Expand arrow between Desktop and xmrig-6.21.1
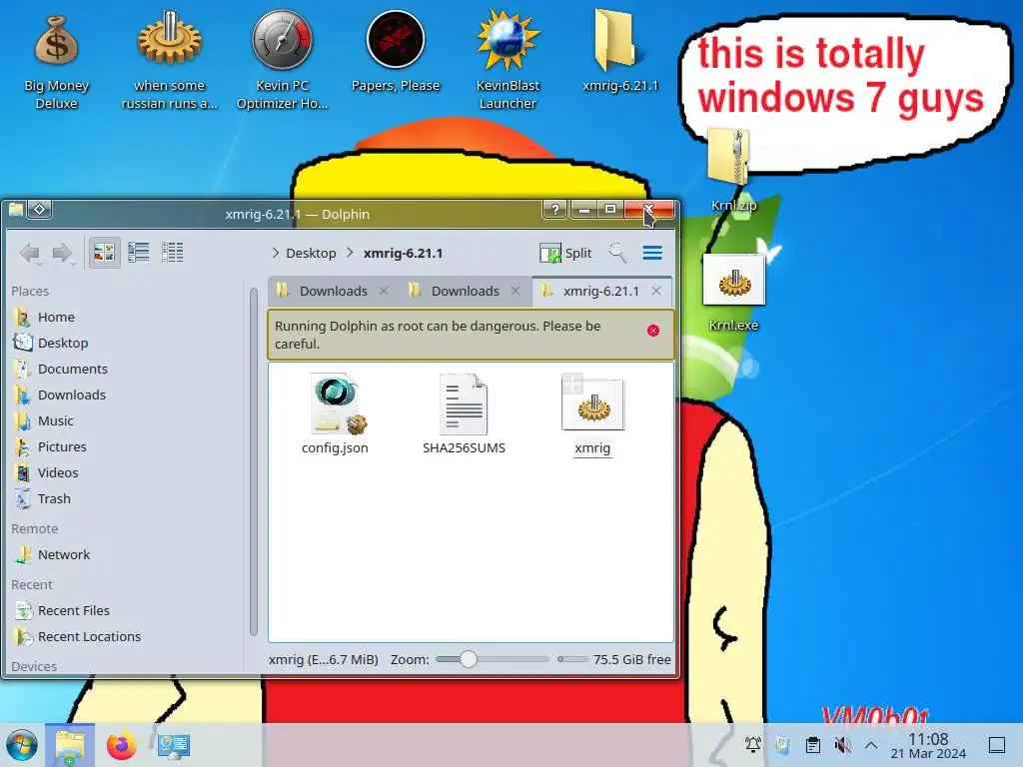Screen dimensions: 1023x767 350,253
